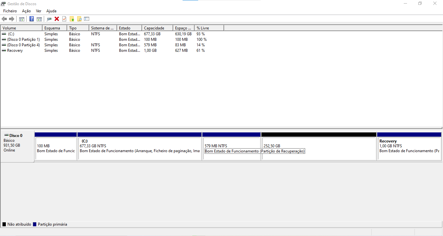This screenshot has width=443, height=236.
Task: Click the blue question mark help icon
Action: (31, 19)
